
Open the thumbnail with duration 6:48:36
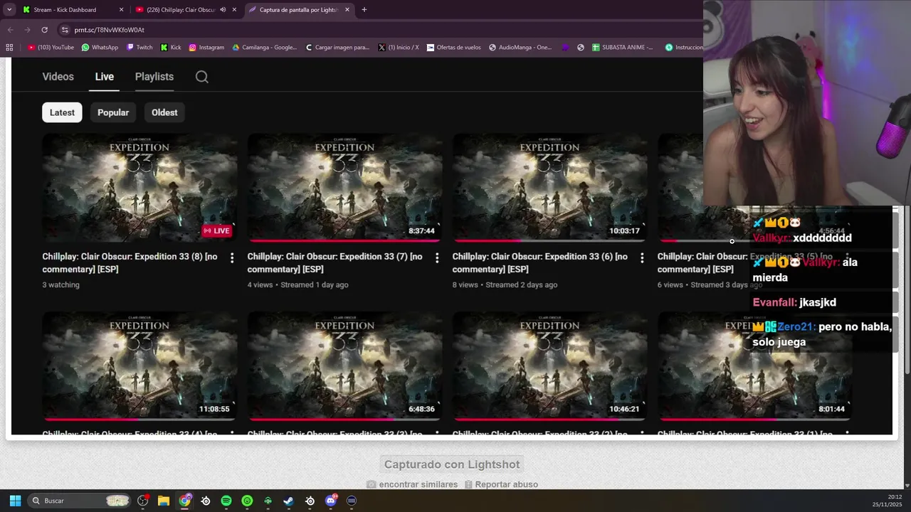click(344, 366)
